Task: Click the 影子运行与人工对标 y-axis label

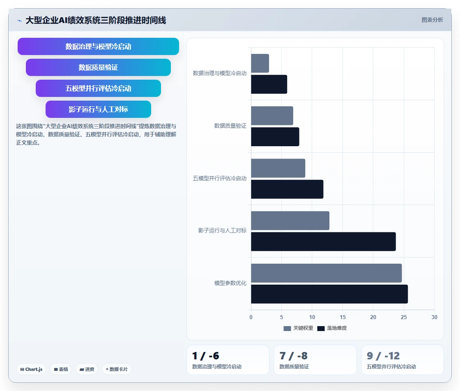Action: [x=222, y=230]
